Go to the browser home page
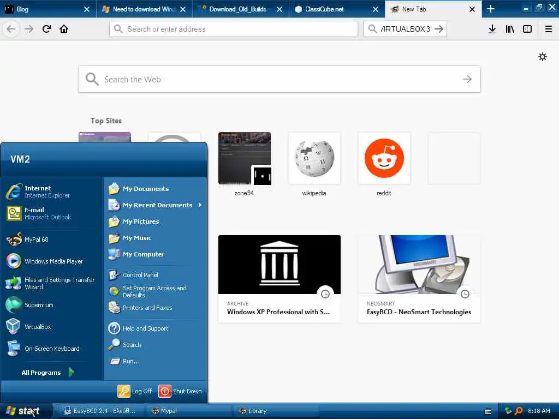 click(x=64, y=29)
